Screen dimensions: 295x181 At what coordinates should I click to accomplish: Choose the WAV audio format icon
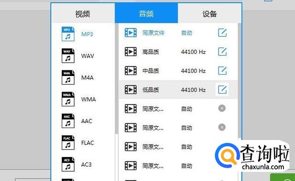[68, 56]
